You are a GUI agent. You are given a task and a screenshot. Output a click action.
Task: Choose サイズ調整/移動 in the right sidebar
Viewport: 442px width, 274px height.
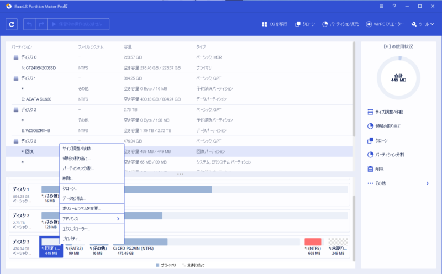point(385,112)
